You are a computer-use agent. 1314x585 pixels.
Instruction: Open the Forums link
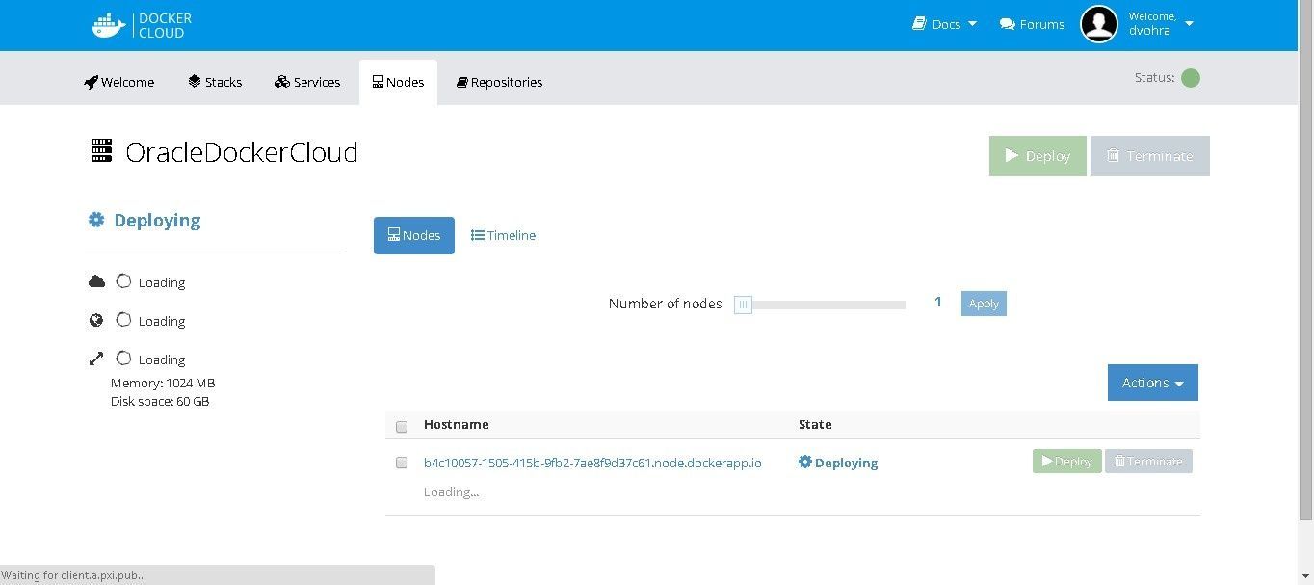click(x=1032, y=24)
